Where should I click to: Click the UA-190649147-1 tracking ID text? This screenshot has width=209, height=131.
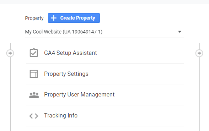tap(82, 32)
